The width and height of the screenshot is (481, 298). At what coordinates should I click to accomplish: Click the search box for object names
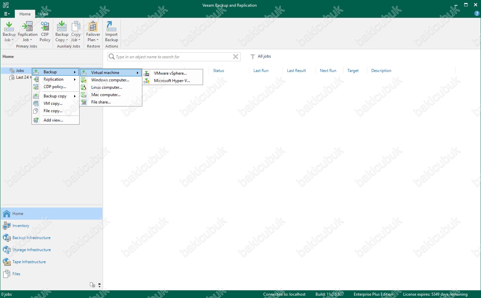coord(174,57)
